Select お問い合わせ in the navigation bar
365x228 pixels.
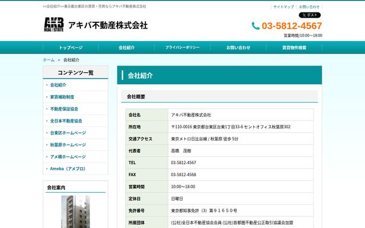[x=238, y=47]
